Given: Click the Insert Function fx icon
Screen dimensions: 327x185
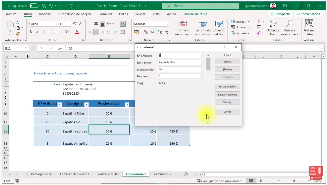Looking at the screenshot, I should [60, 48].
